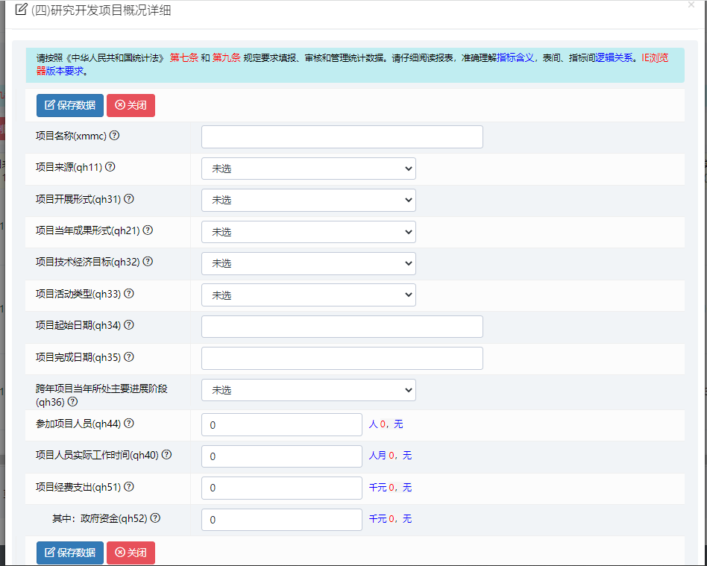This screenshot has width=707, height=566.
Task: Click help icon next to 项目技术经济目标(qh32)
Action: (148, 262)
